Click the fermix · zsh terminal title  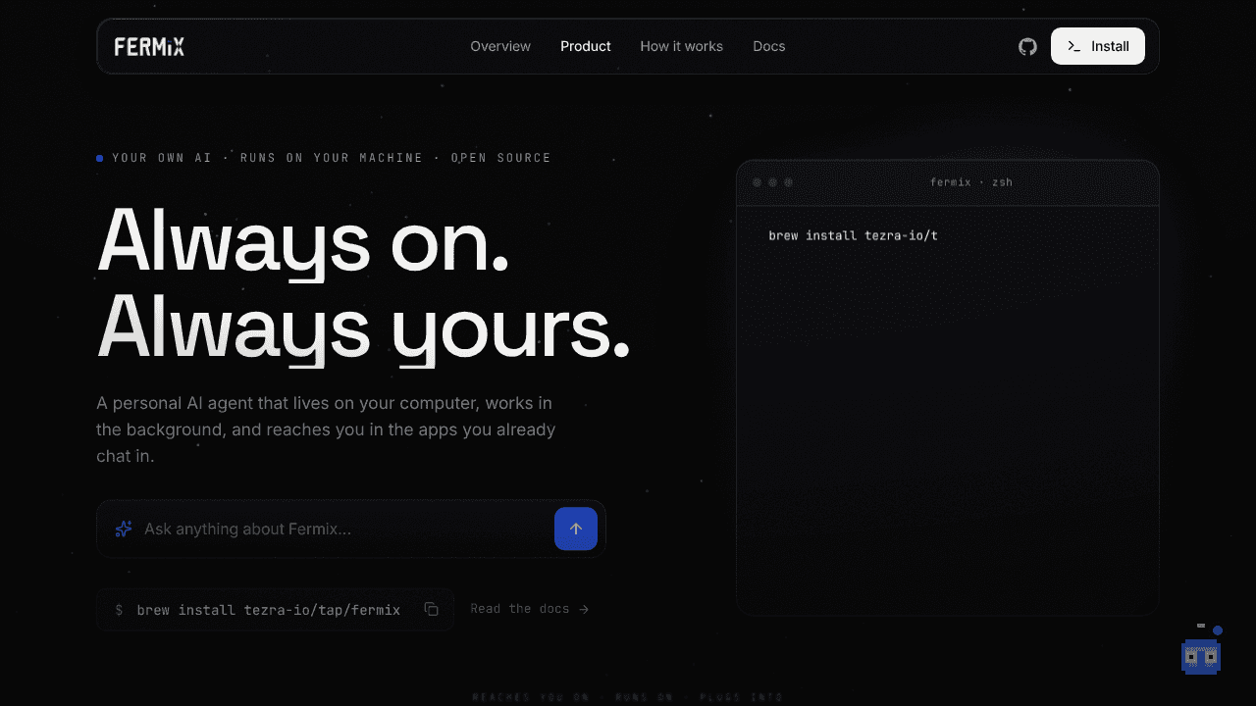[971, 182]
